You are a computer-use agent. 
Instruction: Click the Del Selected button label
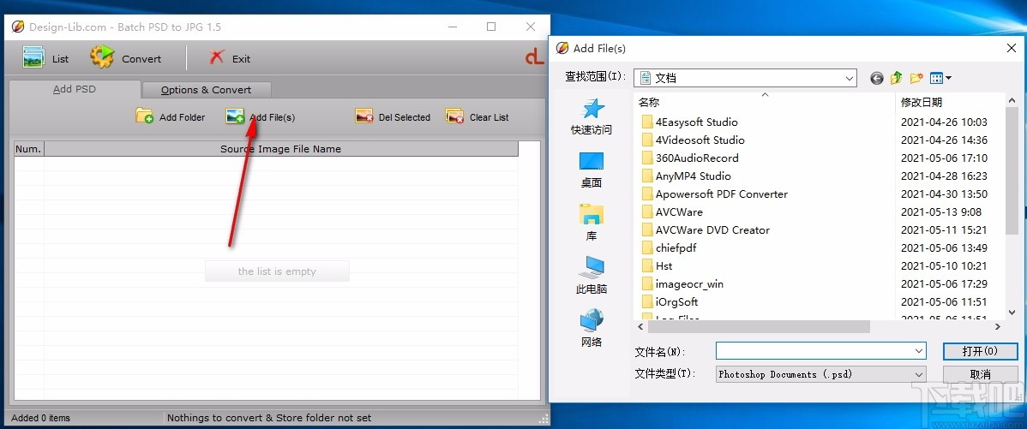[x=404, y=117]
